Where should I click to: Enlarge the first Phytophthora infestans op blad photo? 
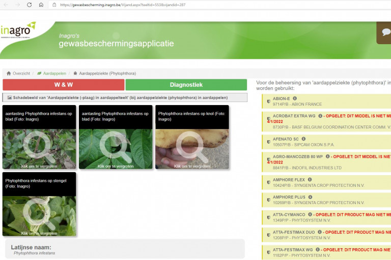[x=39, y=137]
